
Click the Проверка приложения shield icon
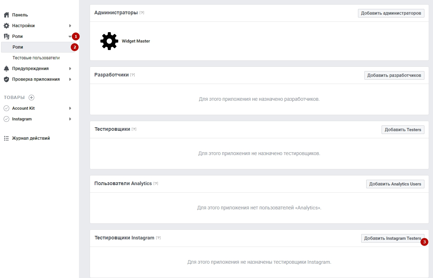[6, 79]
